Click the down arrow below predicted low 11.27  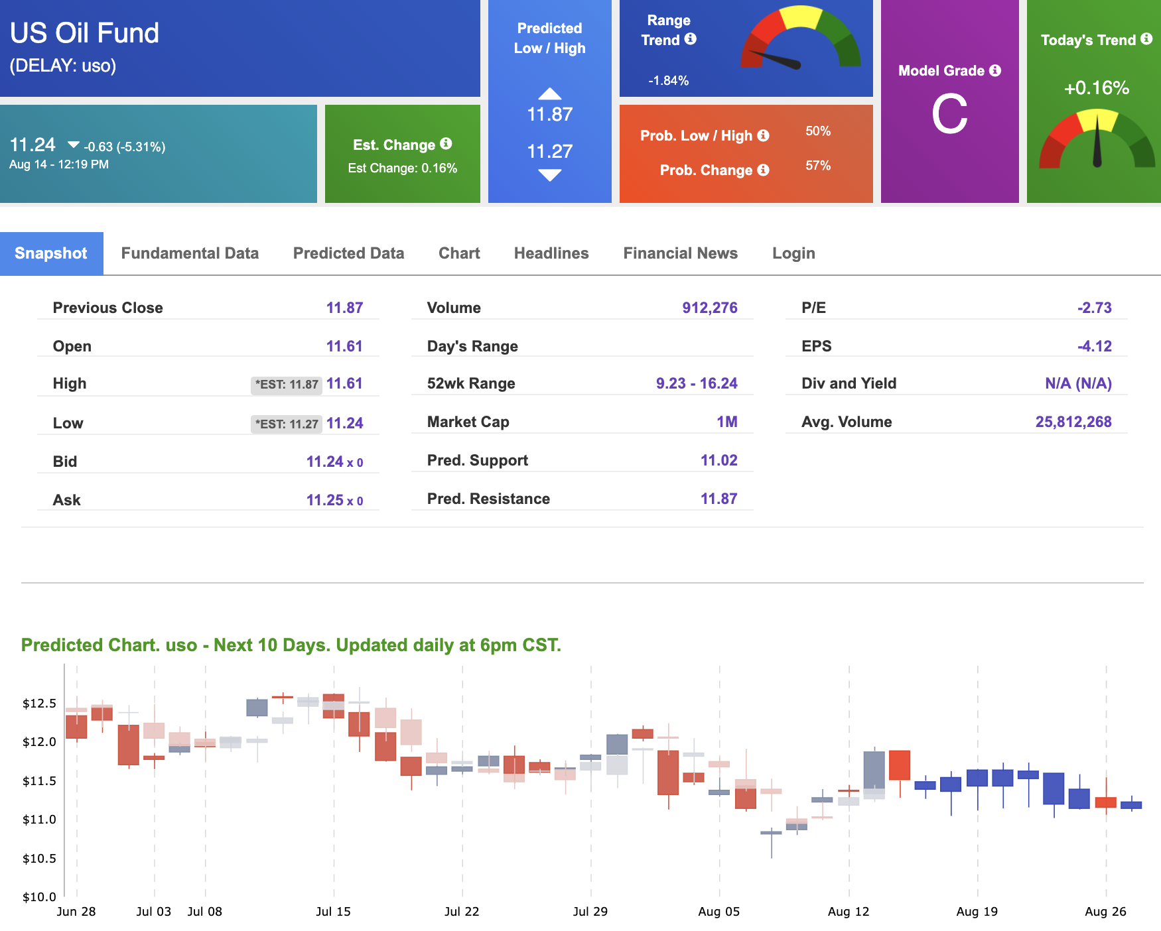click(x=550, y=175)
